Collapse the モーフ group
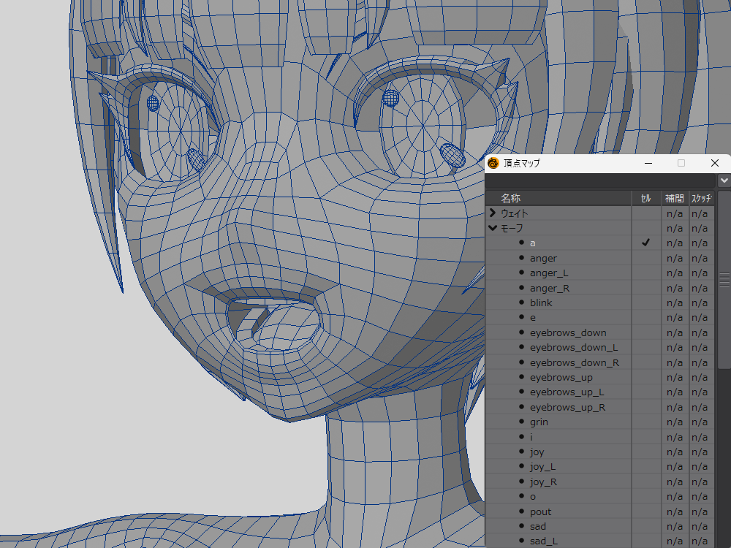This screenshot has height=548, width=731. coord(493,228)
